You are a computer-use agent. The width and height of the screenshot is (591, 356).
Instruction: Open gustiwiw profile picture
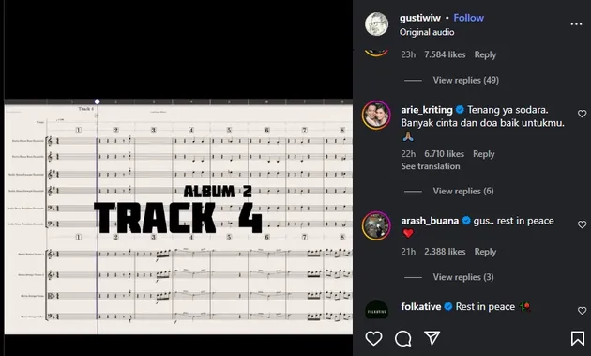[376, 24]
